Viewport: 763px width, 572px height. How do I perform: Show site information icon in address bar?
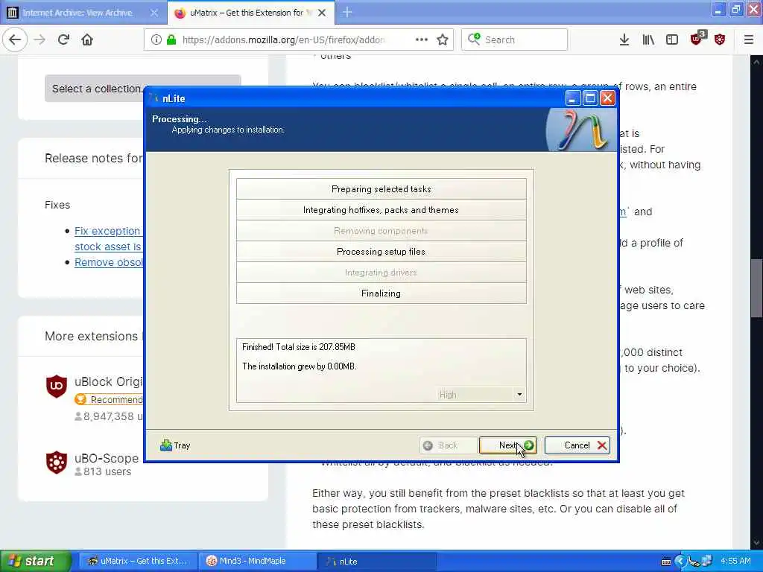[156, 39]
